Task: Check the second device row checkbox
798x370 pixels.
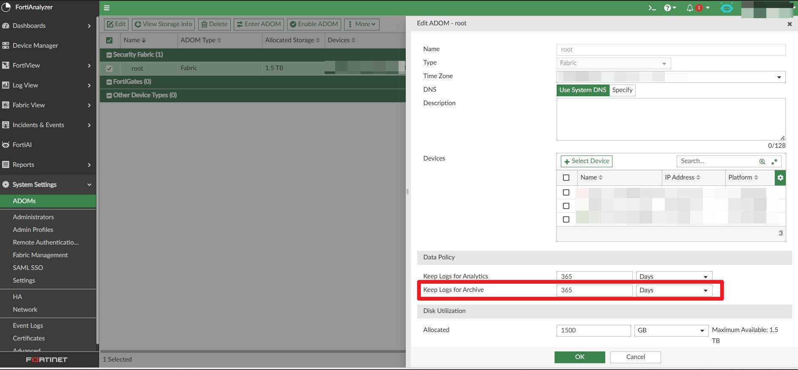Action: click(x=566, y=206)
